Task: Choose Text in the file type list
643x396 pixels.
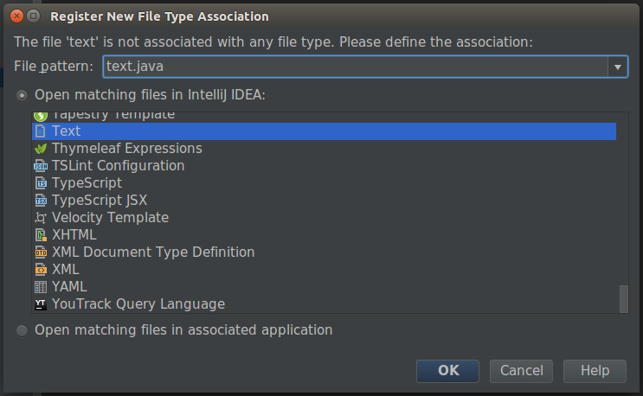Action: tap(66, 131)
